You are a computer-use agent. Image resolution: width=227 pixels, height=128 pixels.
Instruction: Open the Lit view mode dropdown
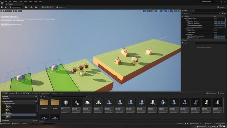(x=15, y=11)
